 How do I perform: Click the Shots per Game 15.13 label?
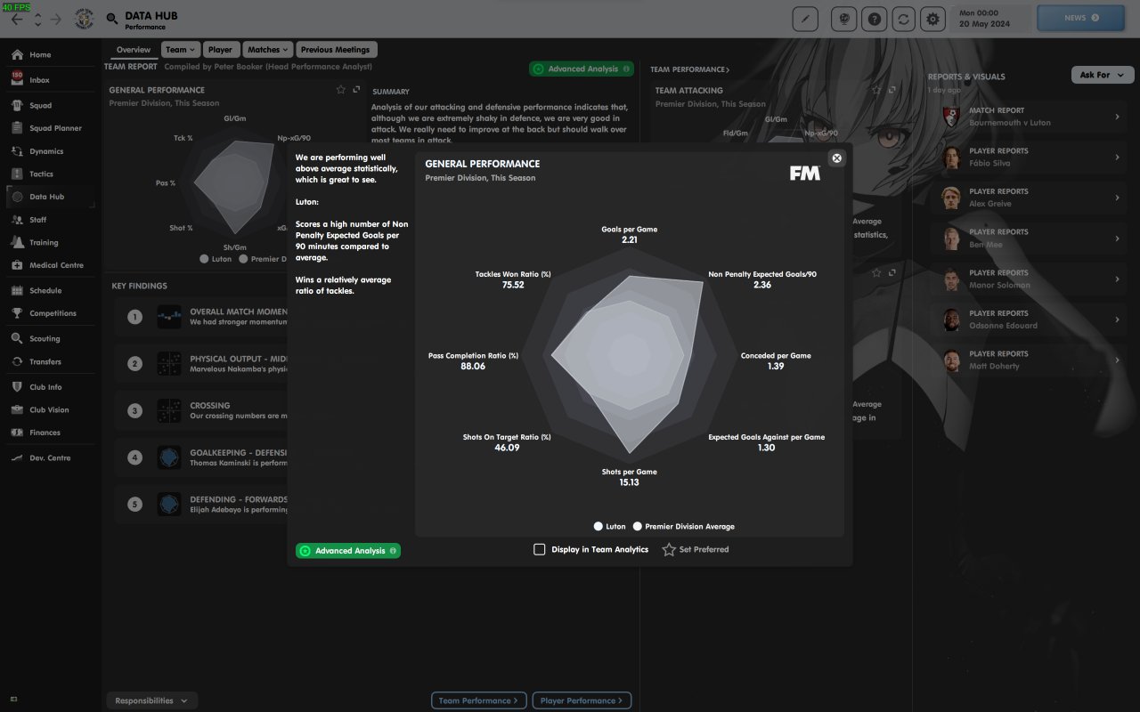pyautogui.click(x=630, y=477)
